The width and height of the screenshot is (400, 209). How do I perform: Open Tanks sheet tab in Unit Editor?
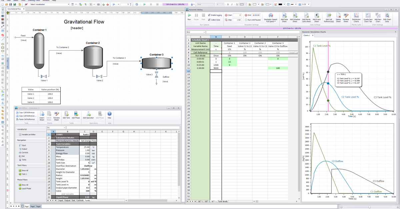point(87,200)
